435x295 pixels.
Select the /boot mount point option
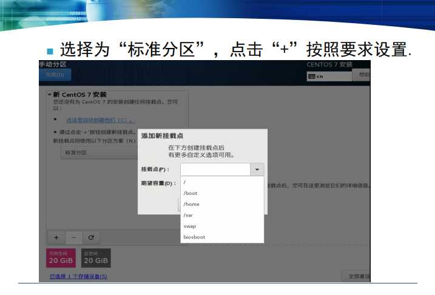coord(222,193)
